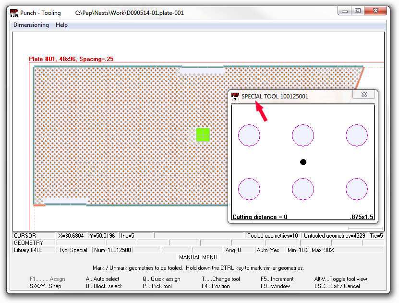Click the black center dot in tool preview
Viewport: 399px width, 303px height.
(x=303, y=162)
